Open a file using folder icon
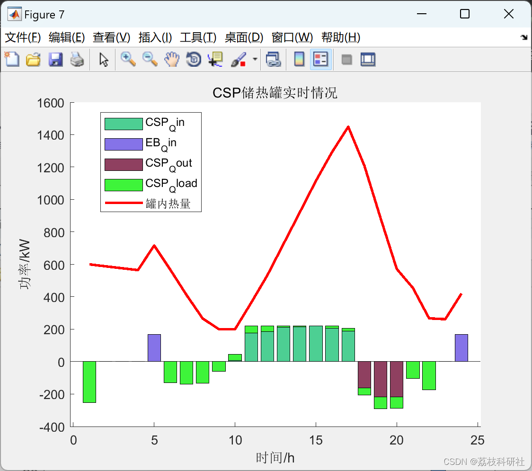The image size is (532, 471). click(33, 59)
